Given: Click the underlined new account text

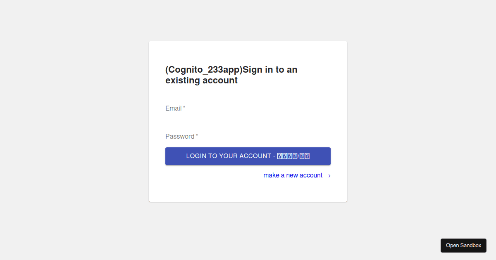Looking at the screenshot, I should [293, 175].
